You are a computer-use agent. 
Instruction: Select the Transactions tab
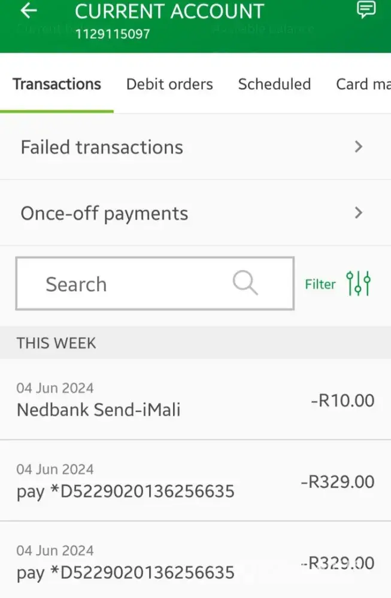(x=57, y=84)
